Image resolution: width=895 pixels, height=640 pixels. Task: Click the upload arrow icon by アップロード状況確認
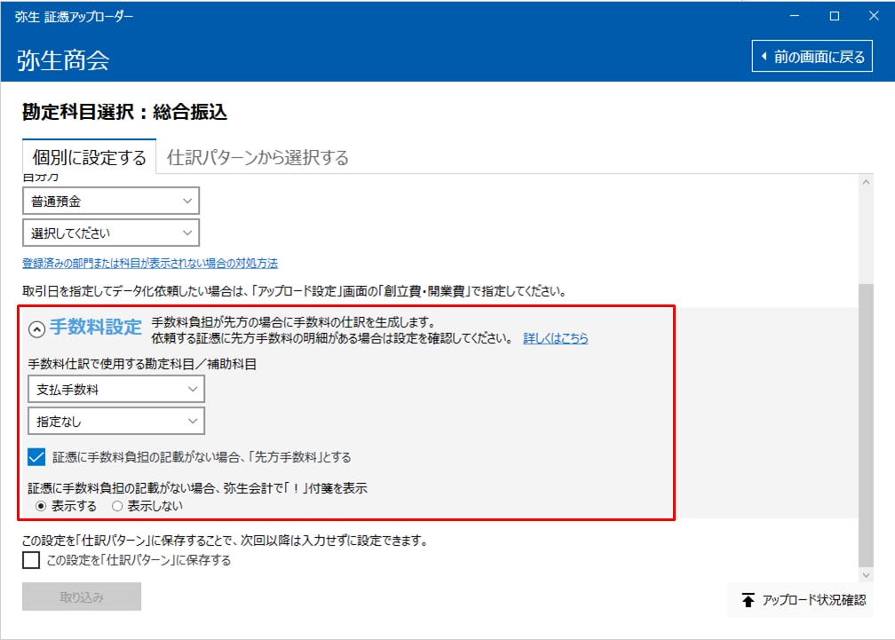pos(748,600)
